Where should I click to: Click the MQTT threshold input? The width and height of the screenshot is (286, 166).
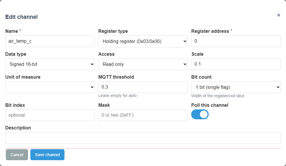143,87
